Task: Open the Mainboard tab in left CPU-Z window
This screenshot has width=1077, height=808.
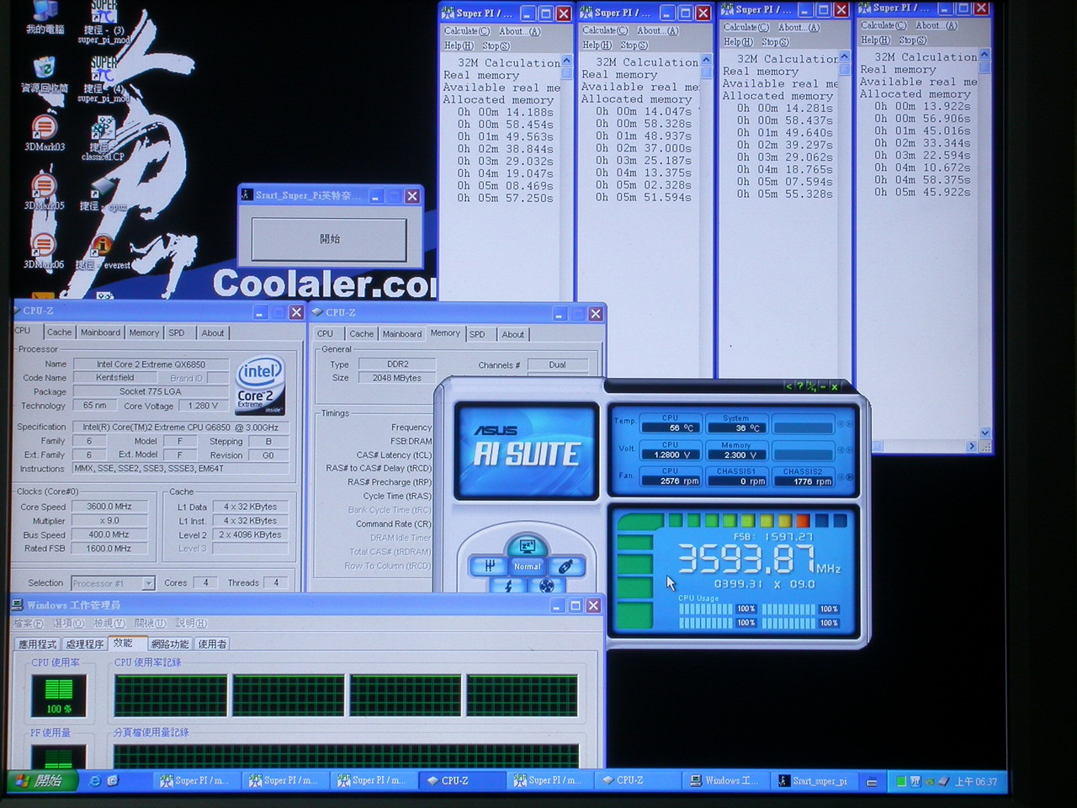Action: [100, 332]
